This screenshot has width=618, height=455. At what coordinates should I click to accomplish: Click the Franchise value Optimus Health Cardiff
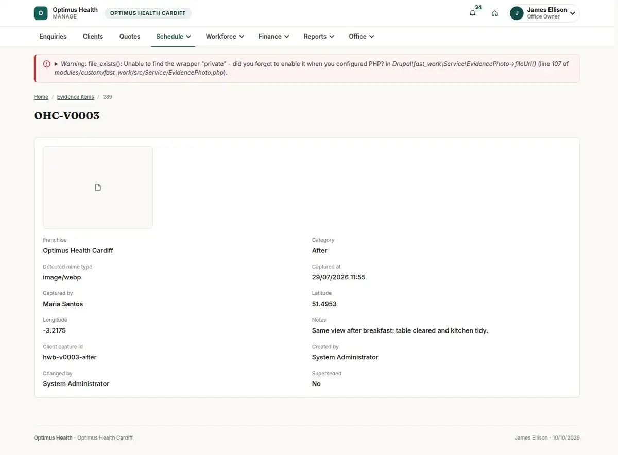tap(78, 250)
